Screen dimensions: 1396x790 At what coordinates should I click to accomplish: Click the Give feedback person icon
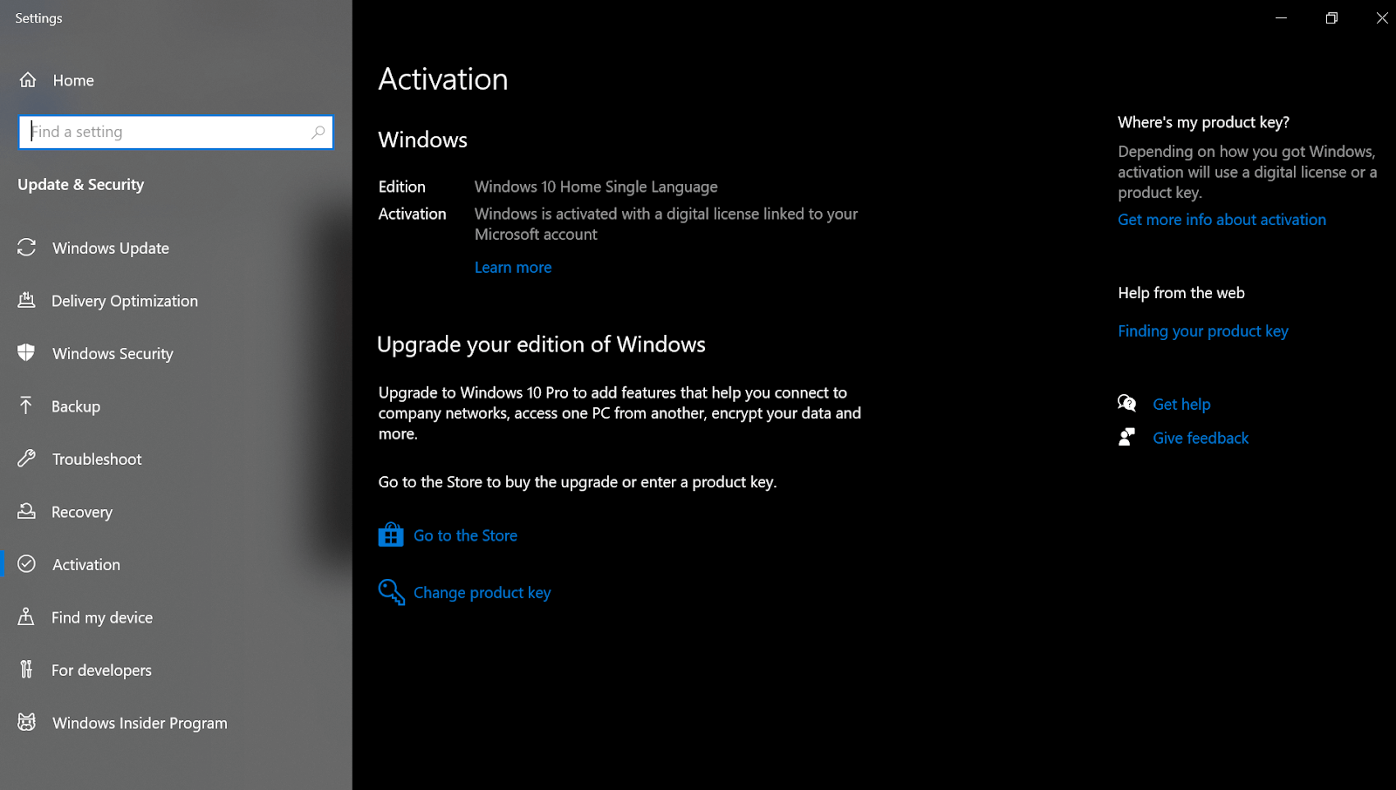click(1127, 437)
